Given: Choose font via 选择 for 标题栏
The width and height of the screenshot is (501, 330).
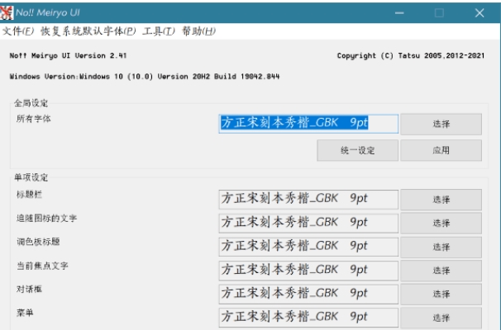Looking at the screenshot, I should (x=441, y=200).
